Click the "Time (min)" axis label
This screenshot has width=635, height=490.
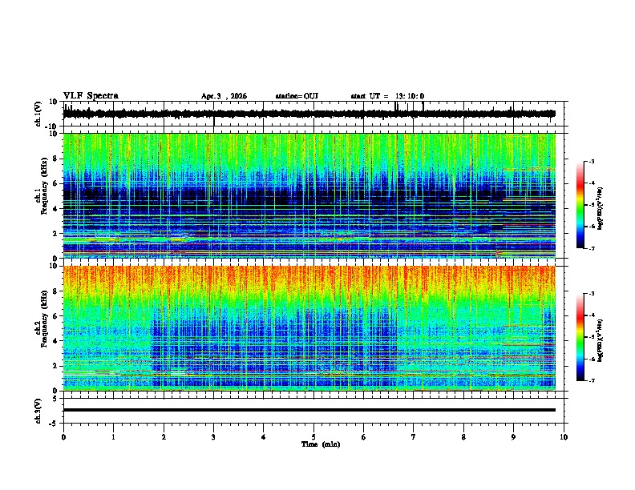click(321, 444)
